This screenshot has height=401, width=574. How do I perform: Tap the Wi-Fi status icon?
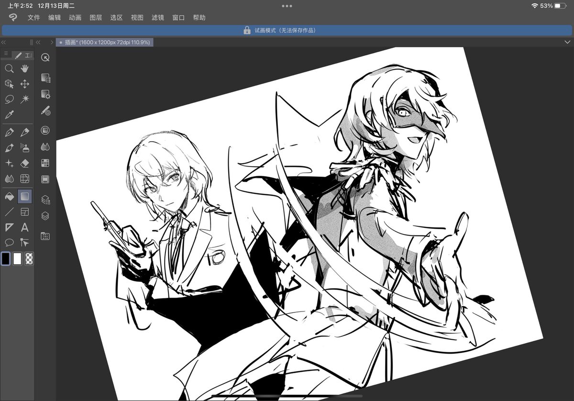pos(534,6)
